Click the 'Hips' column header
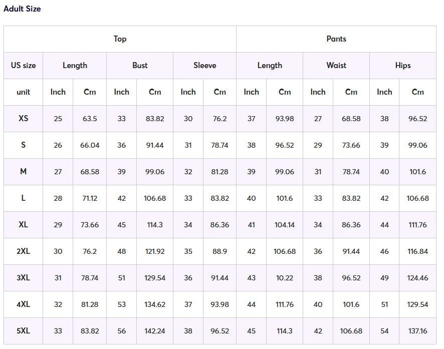 402,66
